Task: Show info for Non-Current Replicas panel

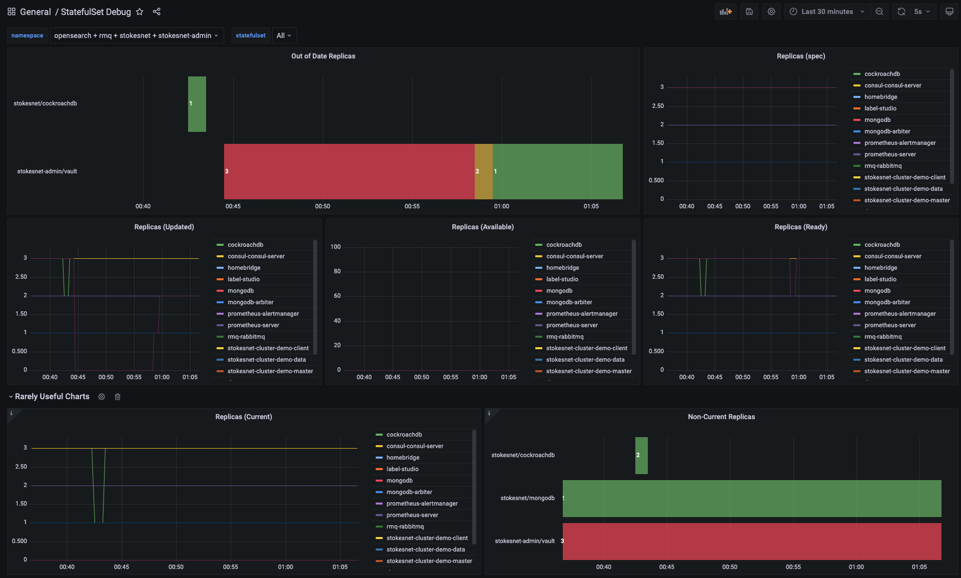Action: (x=489, y=413)
